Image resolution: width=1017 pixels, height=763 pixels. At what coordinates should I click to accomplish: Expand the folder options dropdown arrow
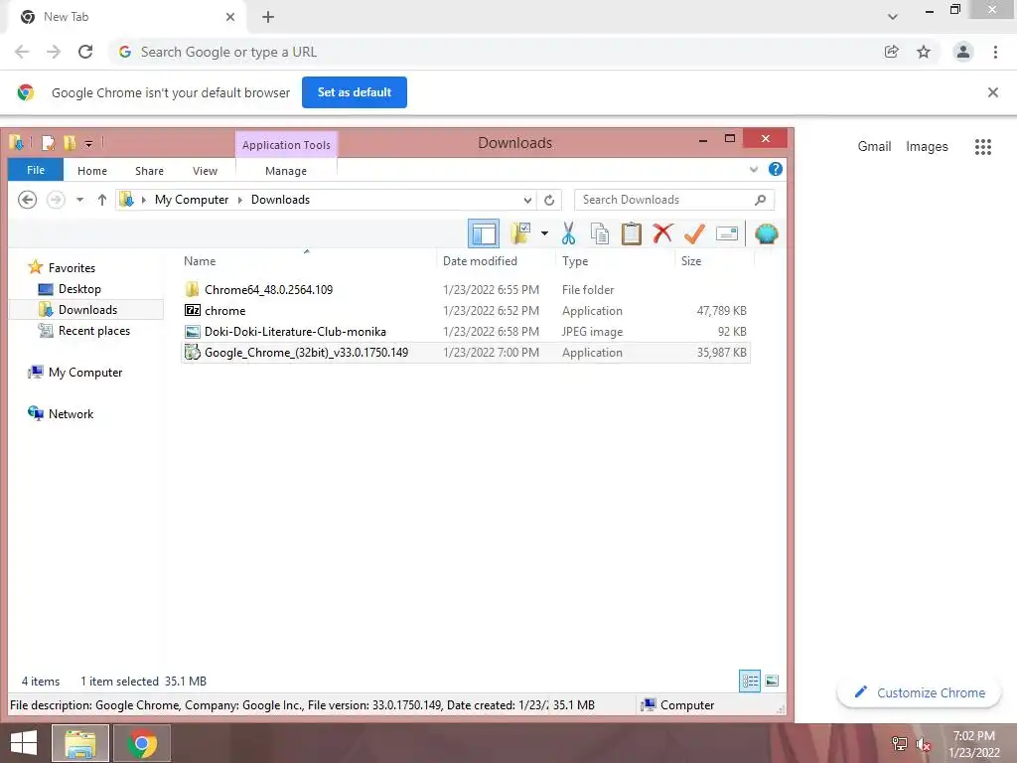(544, 233)
